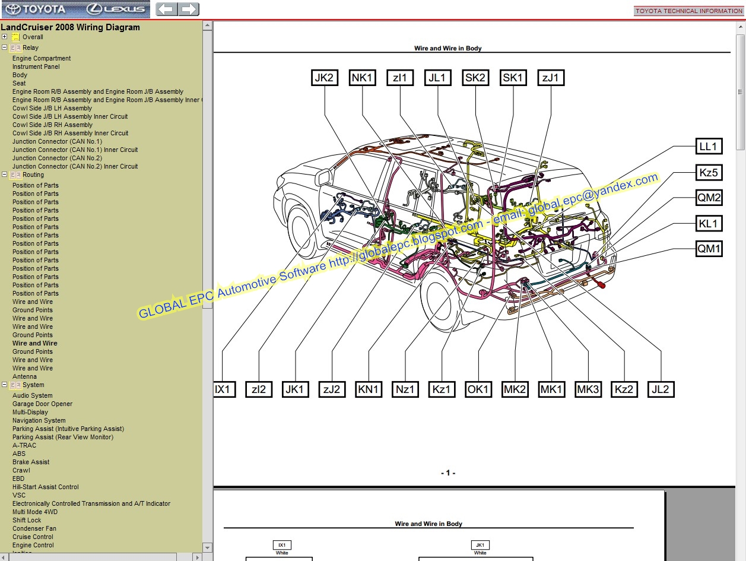746x561 pixels.
Task: Open Audio System diagram
Action: [x=33, y=395]
